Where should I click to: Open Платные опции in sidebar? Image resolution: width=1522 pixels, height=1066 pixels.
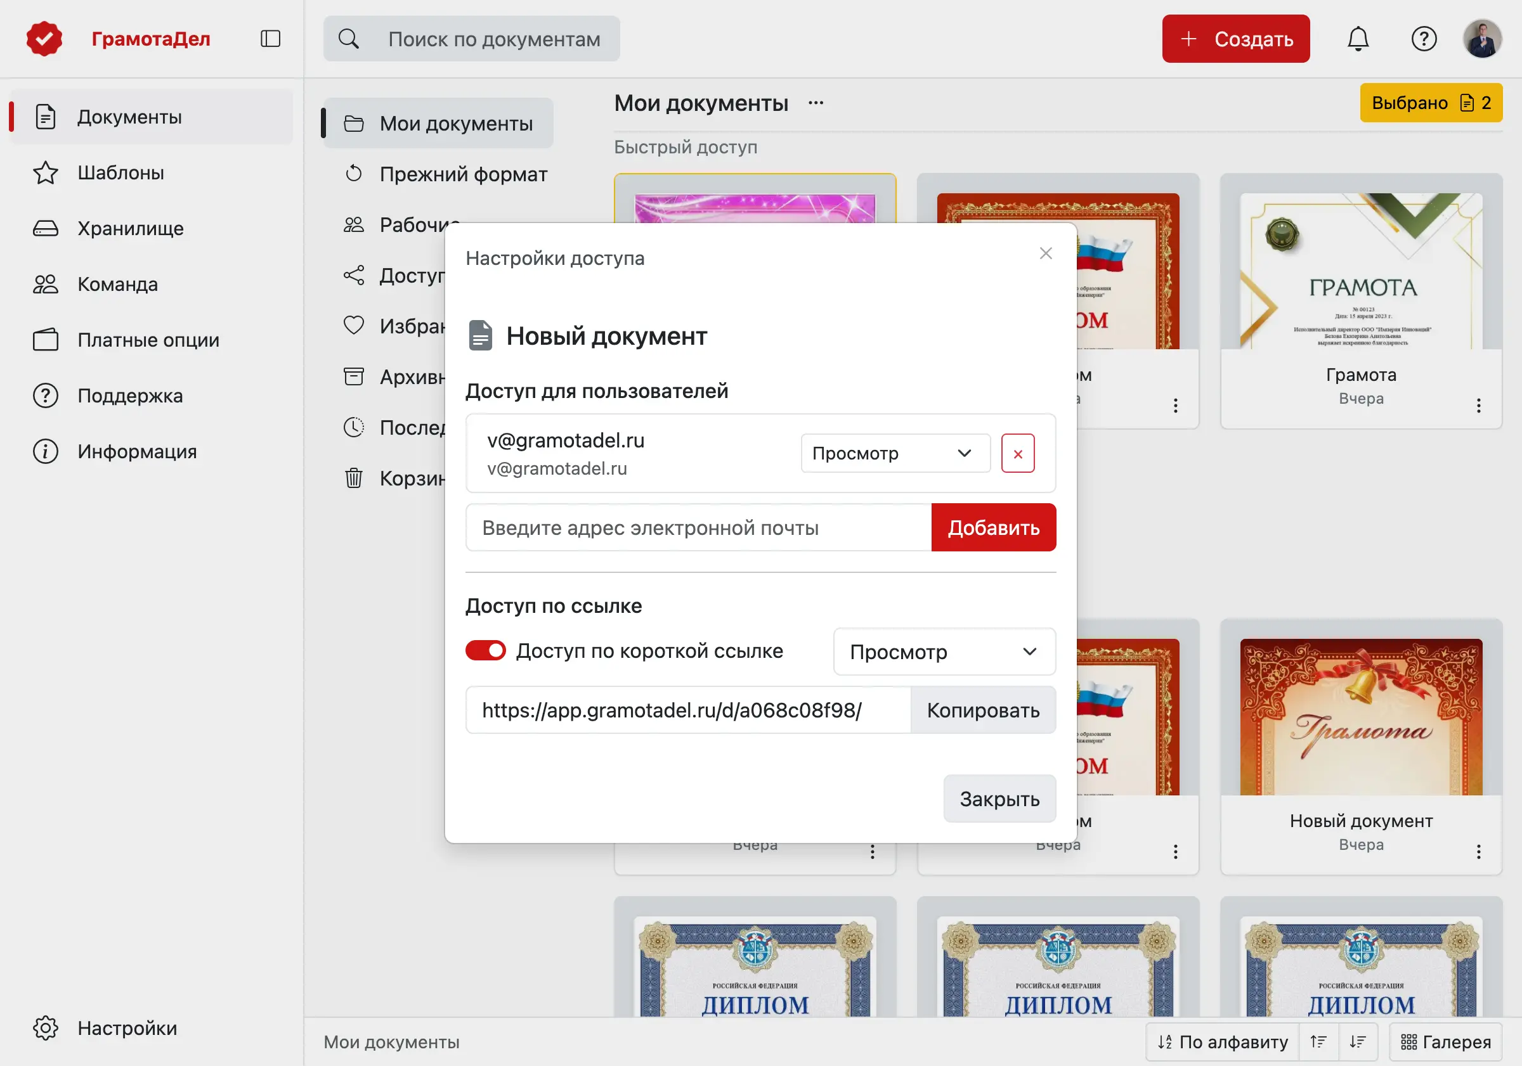[151, 339]
